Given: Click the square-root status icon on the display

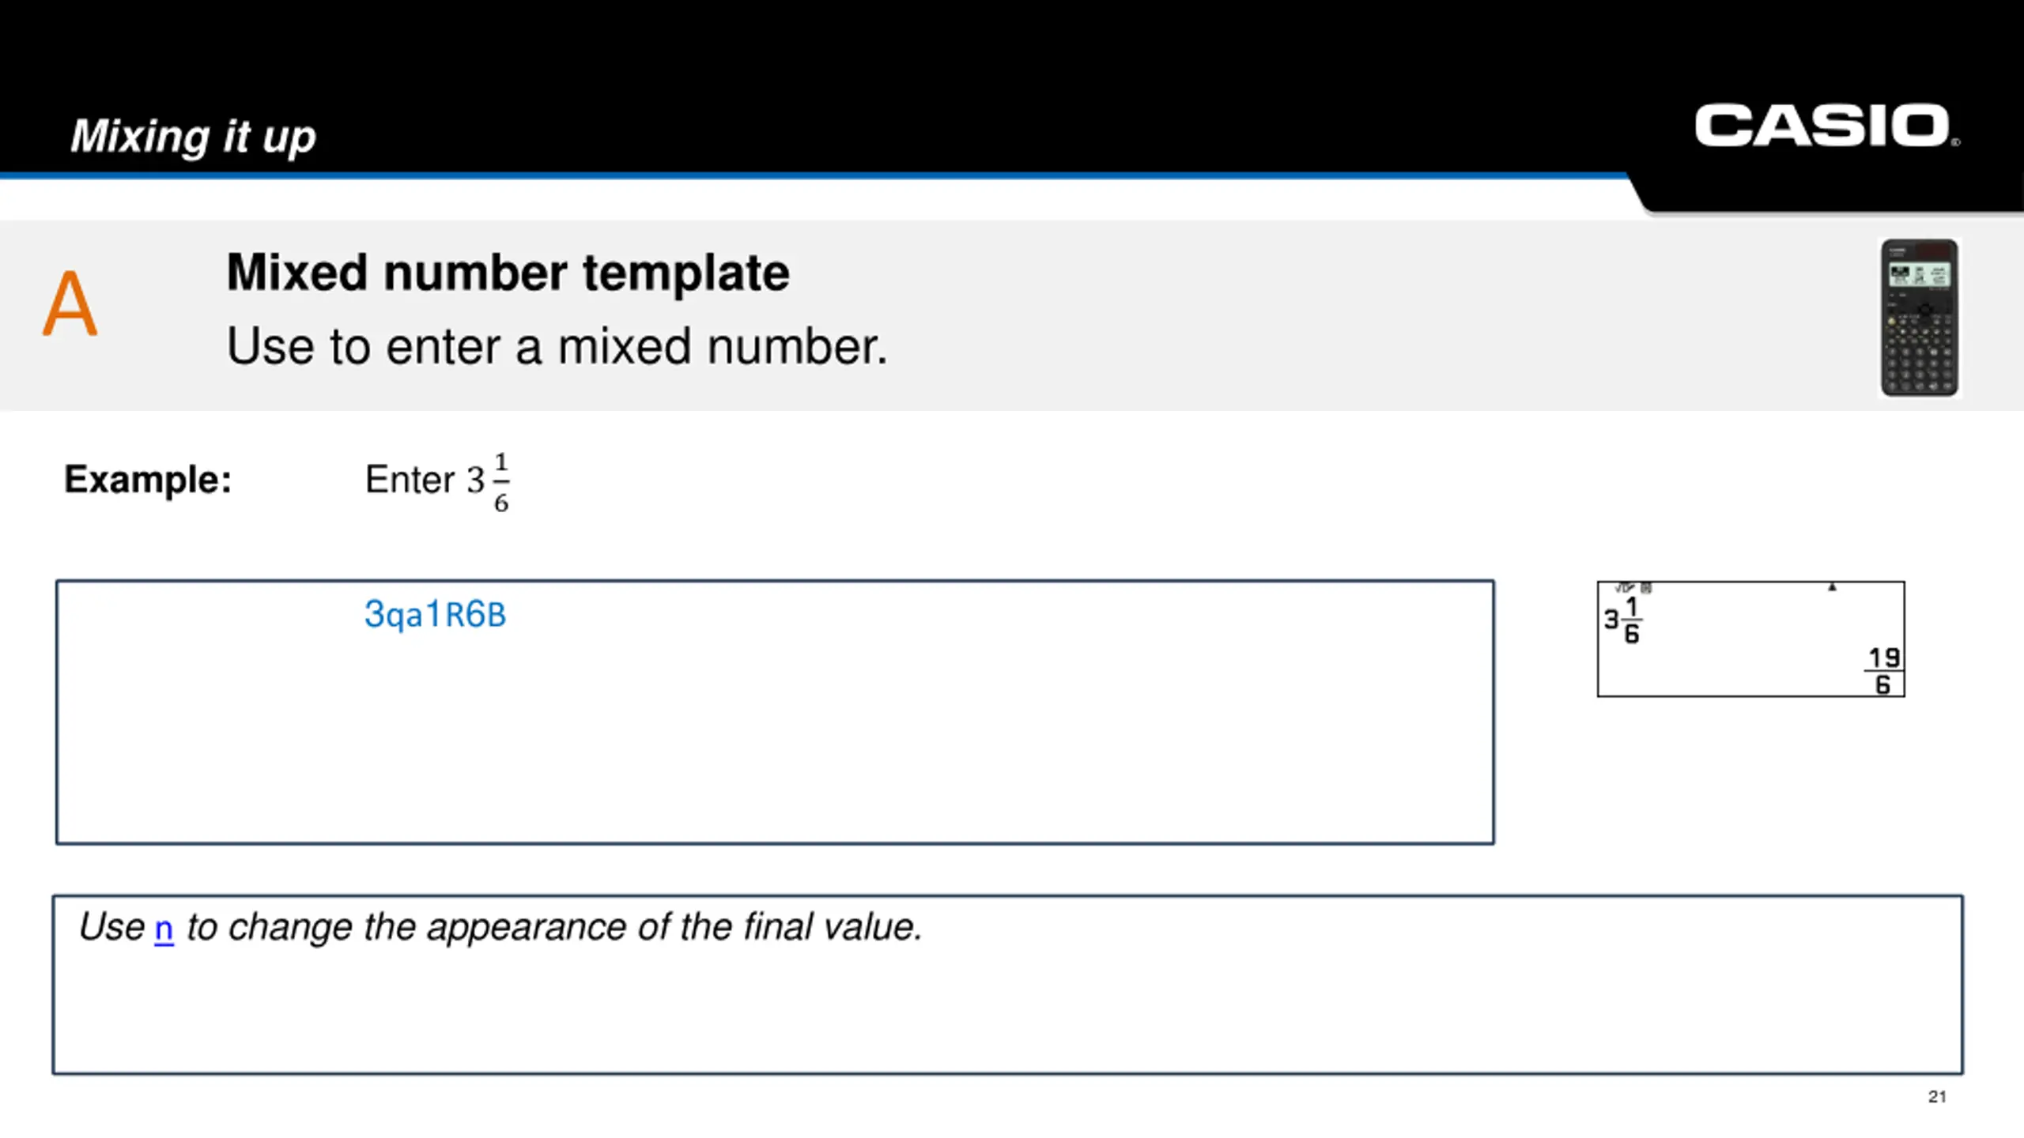Looking at the screenshot, I should (1625, 587).
